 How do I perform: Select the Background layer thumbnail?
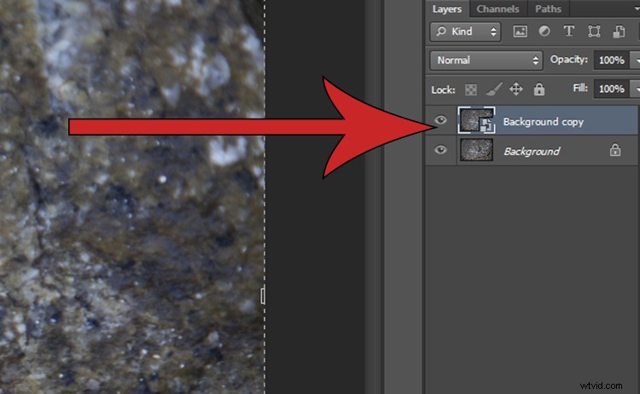[x=476, y=150]
